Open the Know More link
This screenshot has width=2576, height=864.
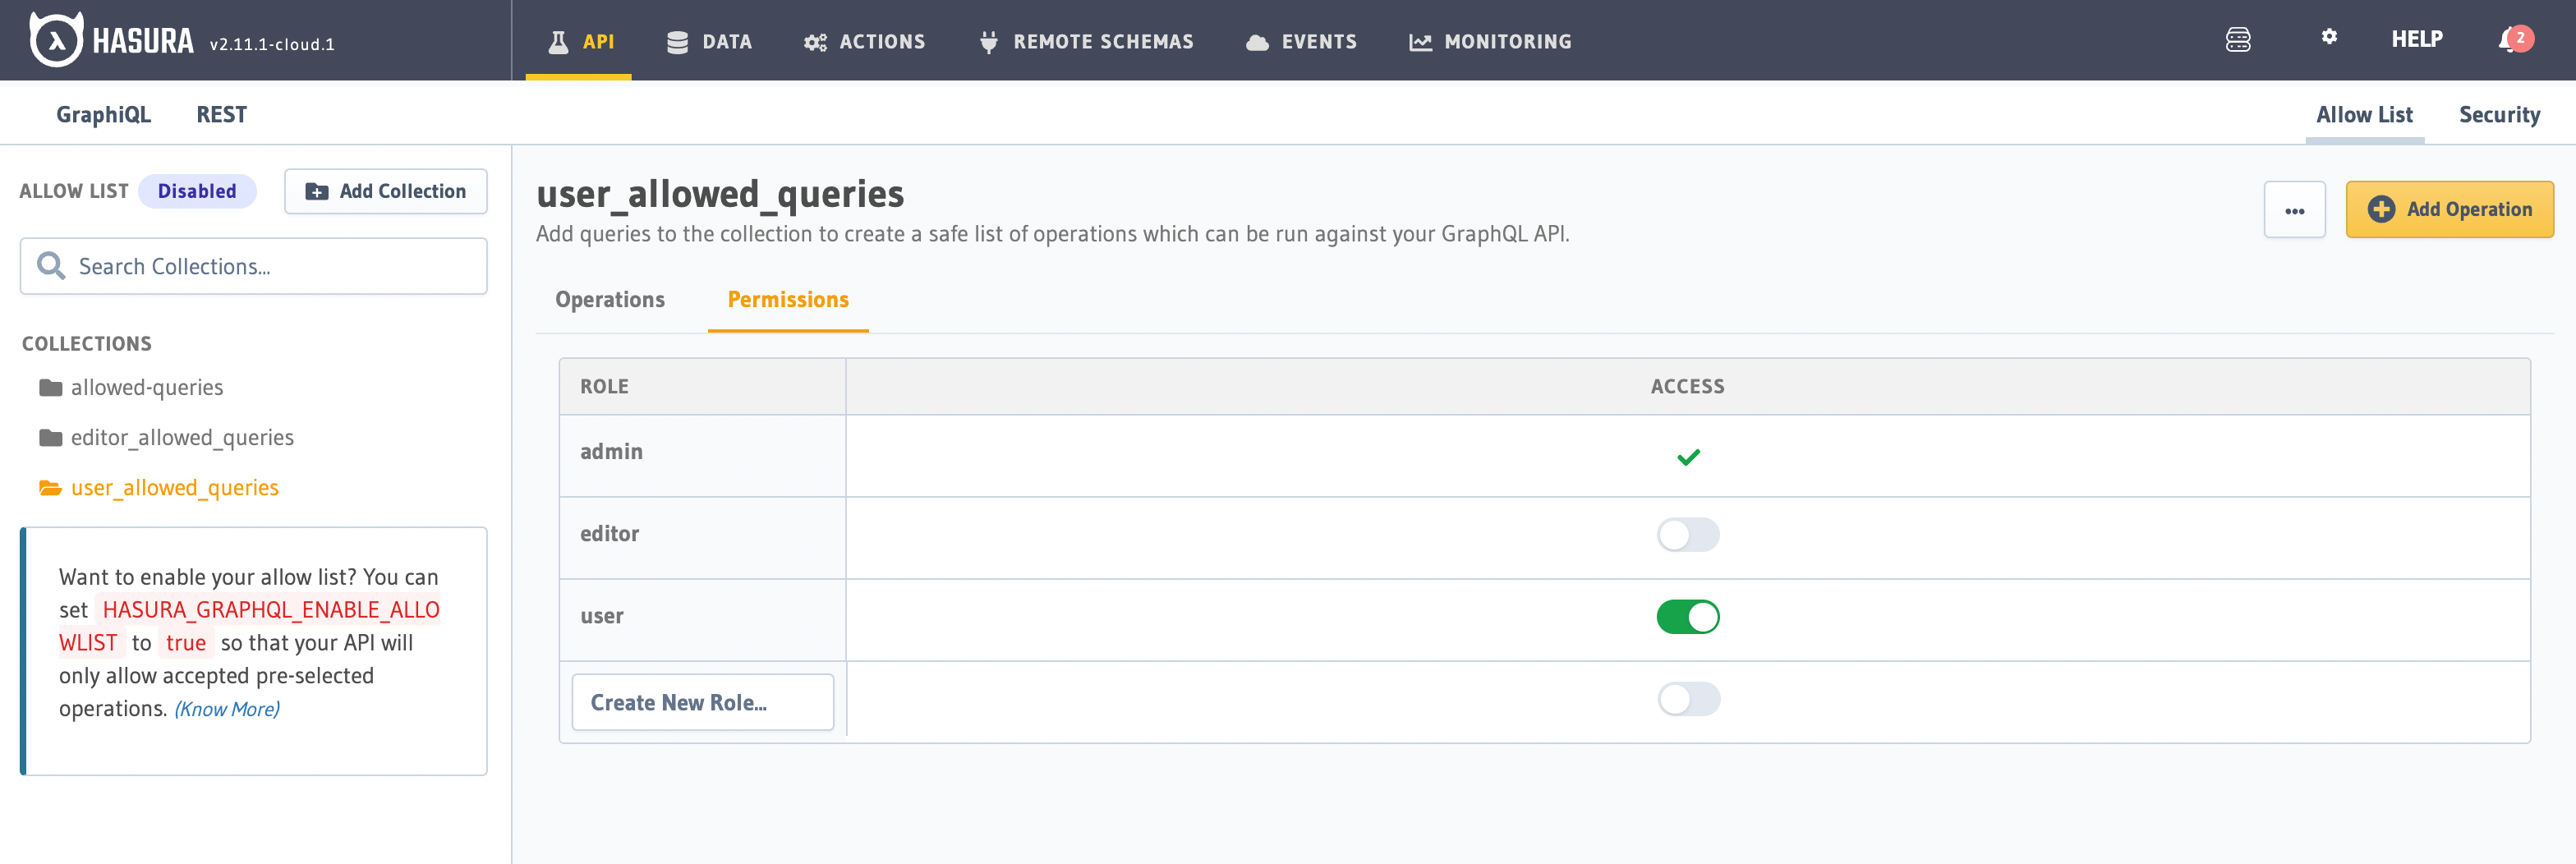pyautogui.click(x=226, y=708)
